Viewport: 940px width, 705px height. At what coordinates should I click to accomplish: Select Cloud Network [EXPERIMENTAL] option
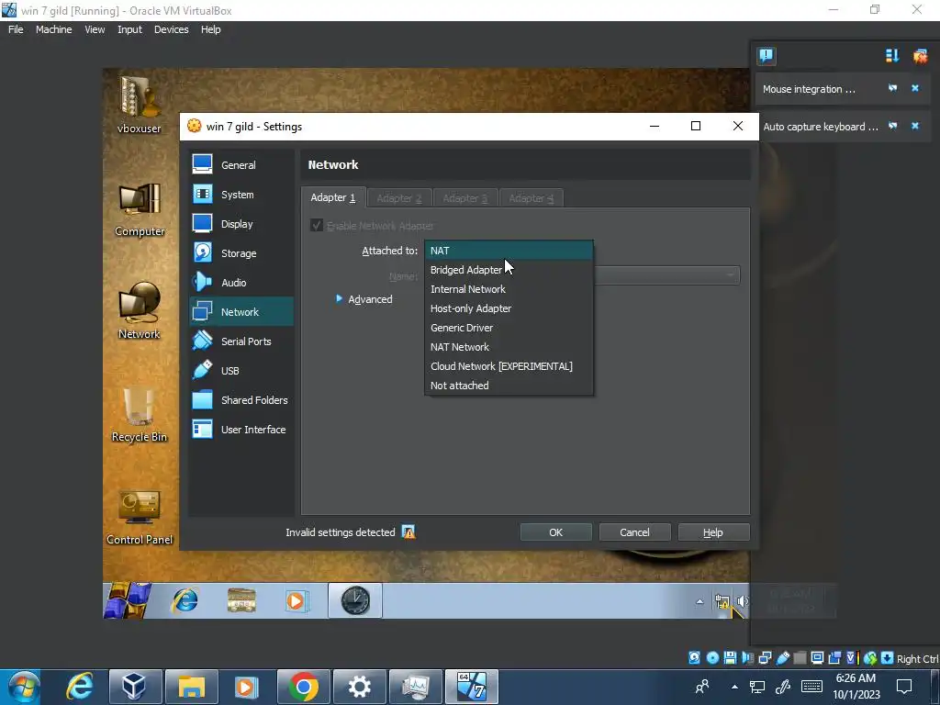[509, 365]
